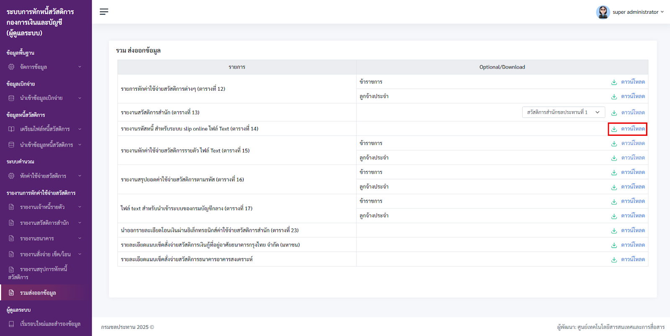Select the รวม ส่งออกข้อมูล page heading
The height and width of the screenshot is (336, 670).
[138, 51]
